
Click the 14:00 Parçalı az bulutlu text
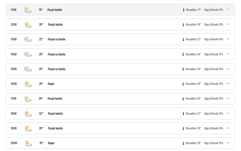57,54
